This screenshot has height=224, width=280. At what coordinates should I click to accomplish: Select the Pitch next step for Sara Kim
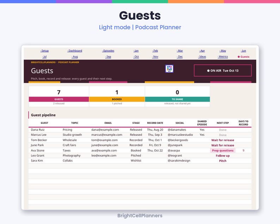[223, 161]
